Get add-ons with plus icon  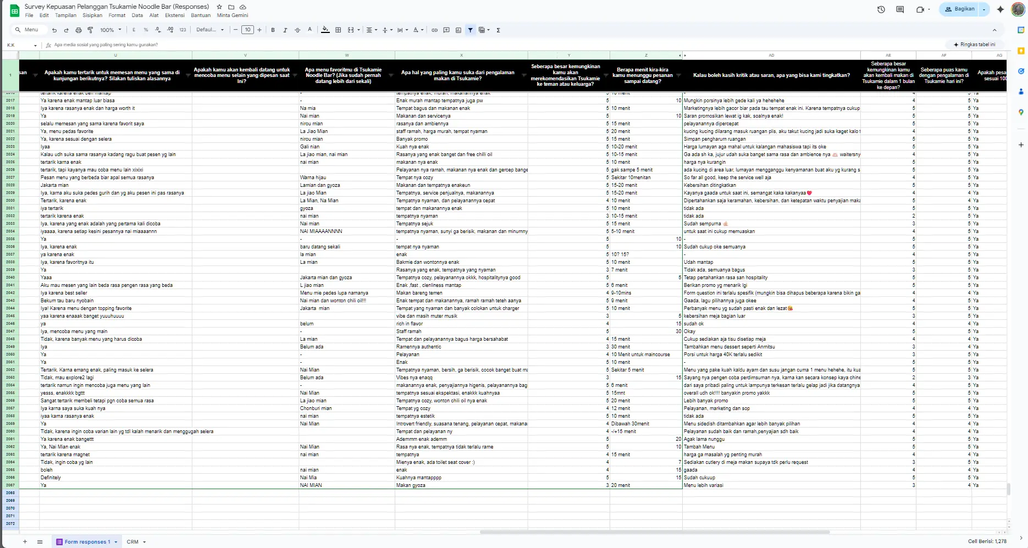point(1021,145)
